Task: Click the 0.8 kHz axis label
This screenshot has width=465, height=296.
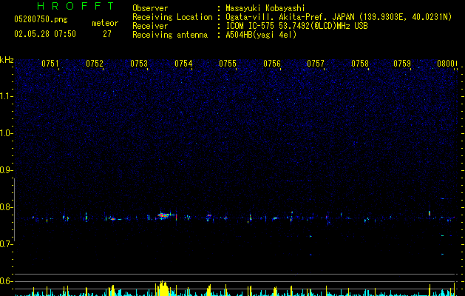Action: click(x=7, y=207)
